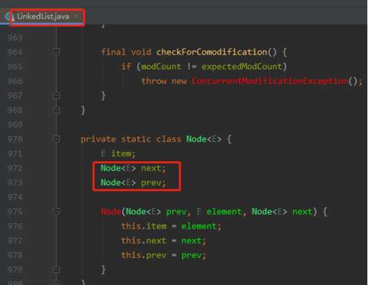Click line number 966 in the gutter
The width and height of the screenshot is (368, 285).
point(15,81)
